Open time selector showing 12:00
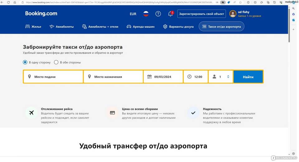The width and height of the screenshot is (299, 162). (x=196, y=77)
